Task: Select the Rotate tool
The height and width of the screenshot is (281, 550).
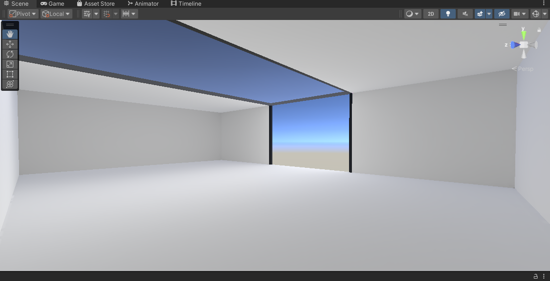Action: pyautogui.click(x=10, y=54)
